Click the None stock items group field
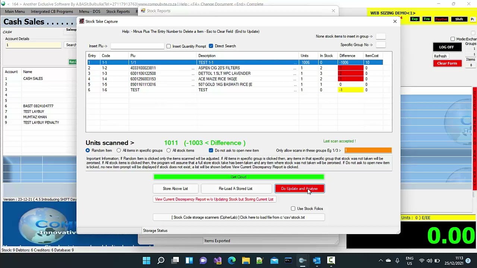The width and height of the screenshot is (477, 268). [x=380, y=36]
